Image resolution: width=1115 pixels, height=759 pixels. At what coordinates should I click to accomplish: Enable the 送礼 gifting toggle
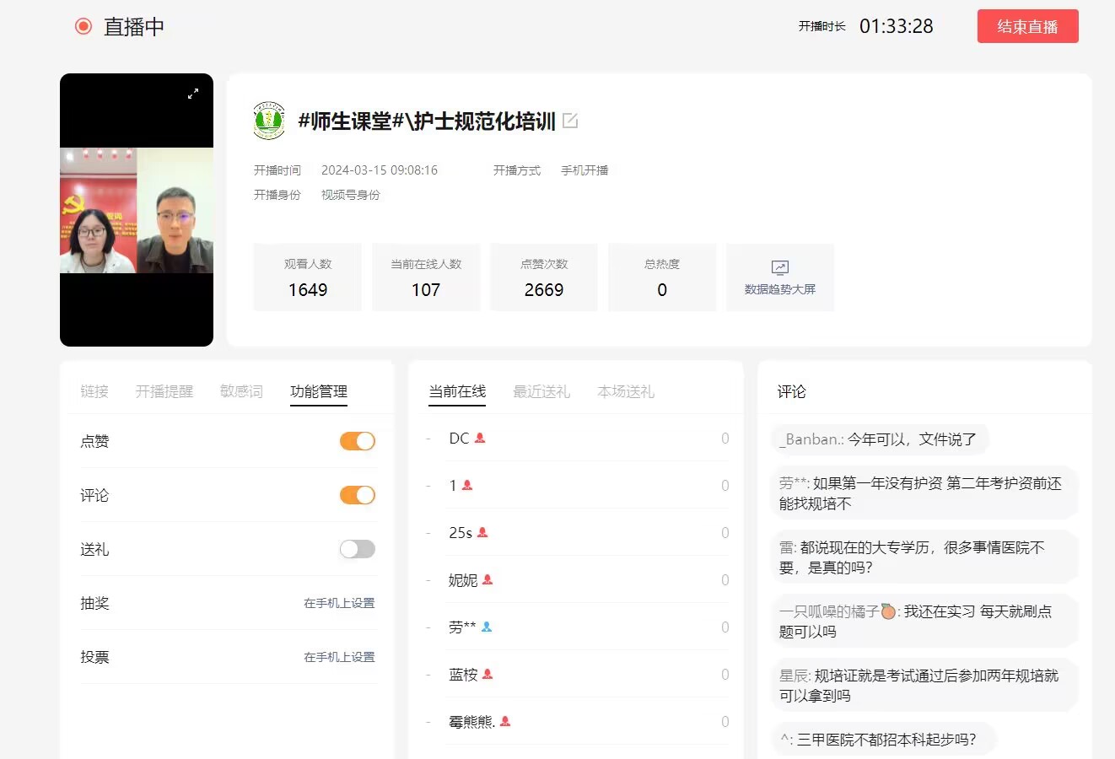click(x=357, y=549)
